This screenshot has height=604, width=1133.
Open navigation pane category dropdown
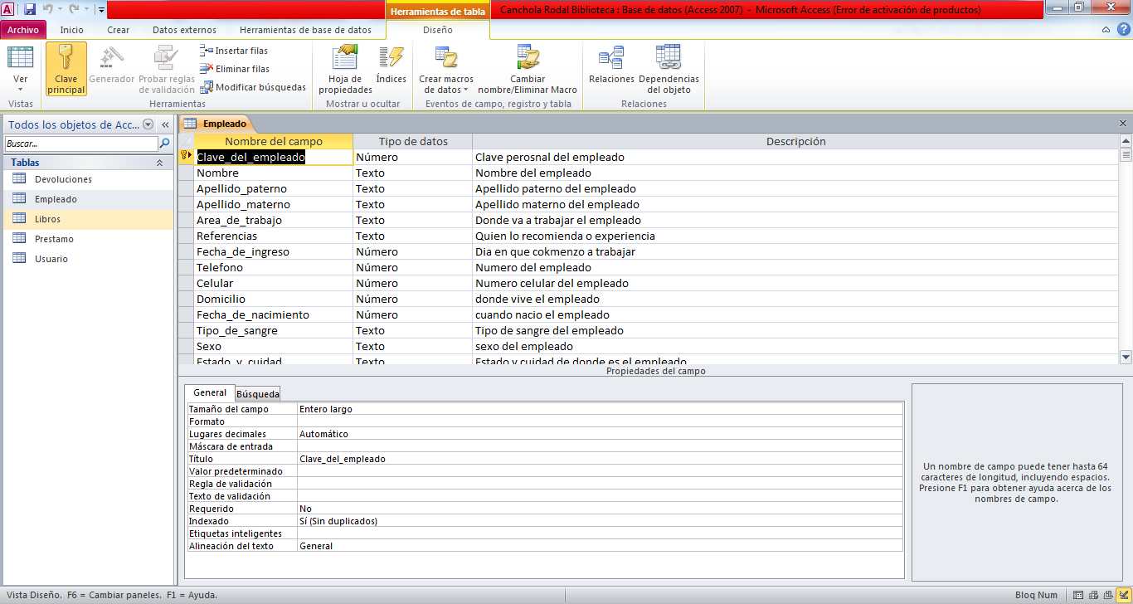[148, 124]
